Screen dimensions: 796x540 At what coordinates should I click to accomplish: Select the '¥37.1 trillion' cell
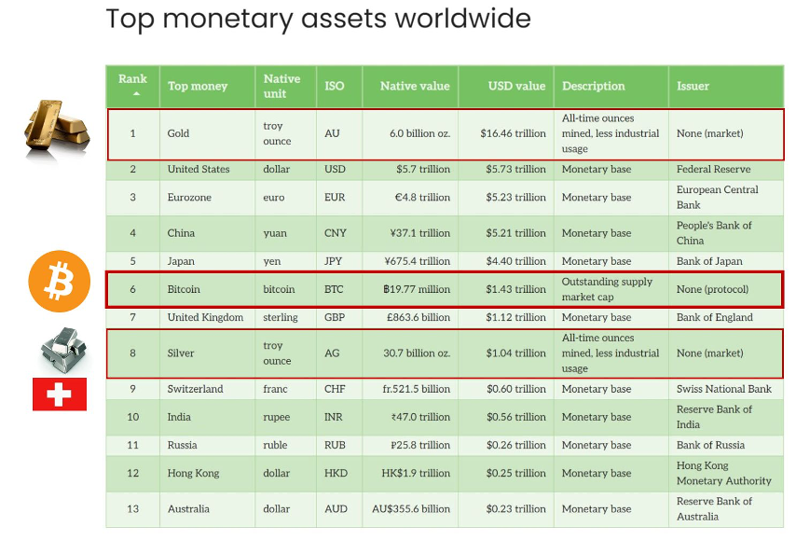410,233
